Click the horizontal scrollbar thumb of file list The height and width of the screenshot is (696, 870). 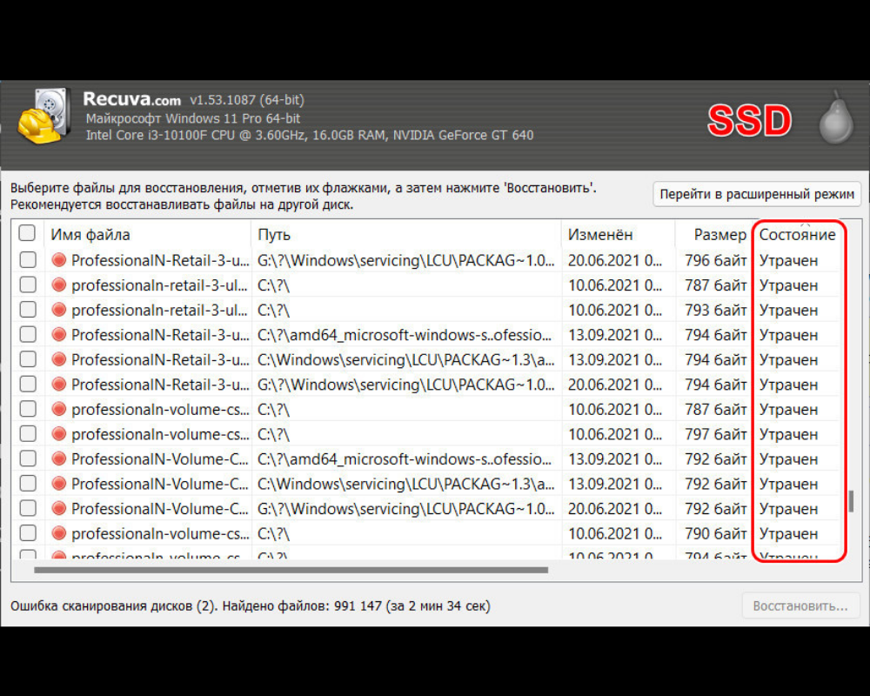(291, 570)
